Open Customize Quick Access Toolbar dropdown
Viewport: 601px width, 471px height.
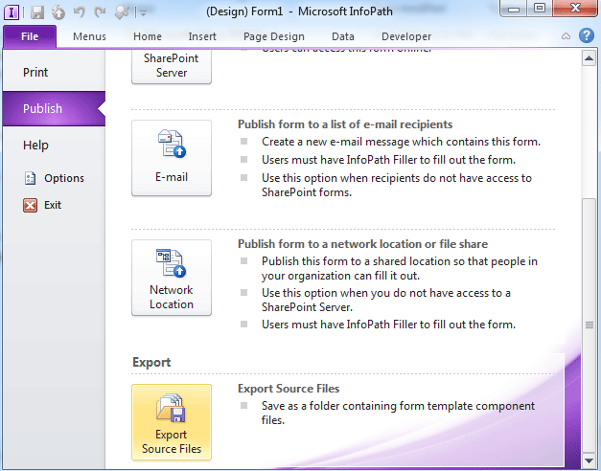(x=144, y=13)
